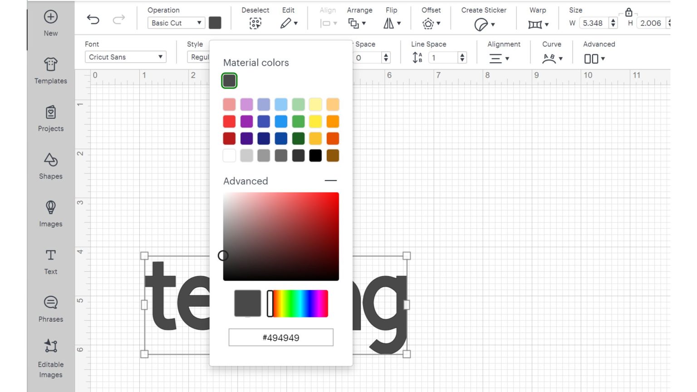Screen dimensions: 697x392
Task: Open the Warp options
Action: (x=538, y=24)
